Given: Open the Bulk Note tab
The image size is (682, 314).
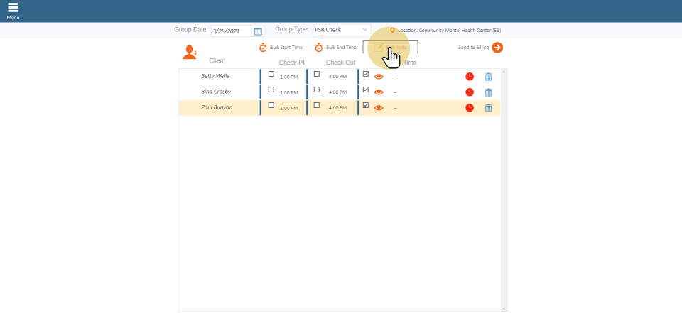Looking at the screenshot, I should 390,48.
